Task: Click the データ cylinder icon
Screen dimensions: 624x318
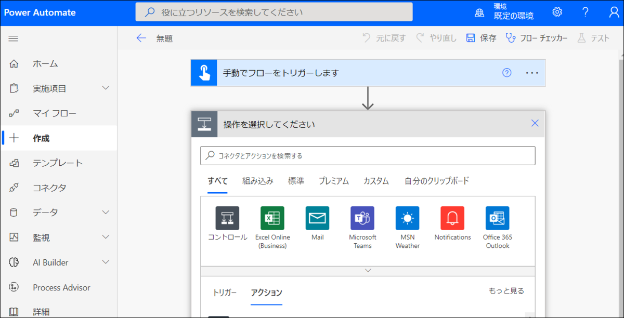Action: pos(14,213)
